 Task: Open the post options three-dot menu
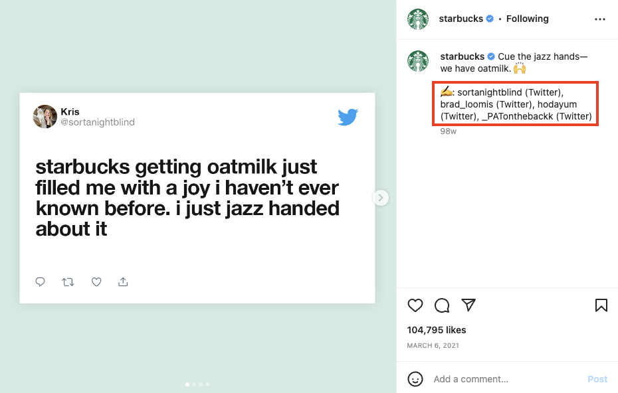click(600, 19)
